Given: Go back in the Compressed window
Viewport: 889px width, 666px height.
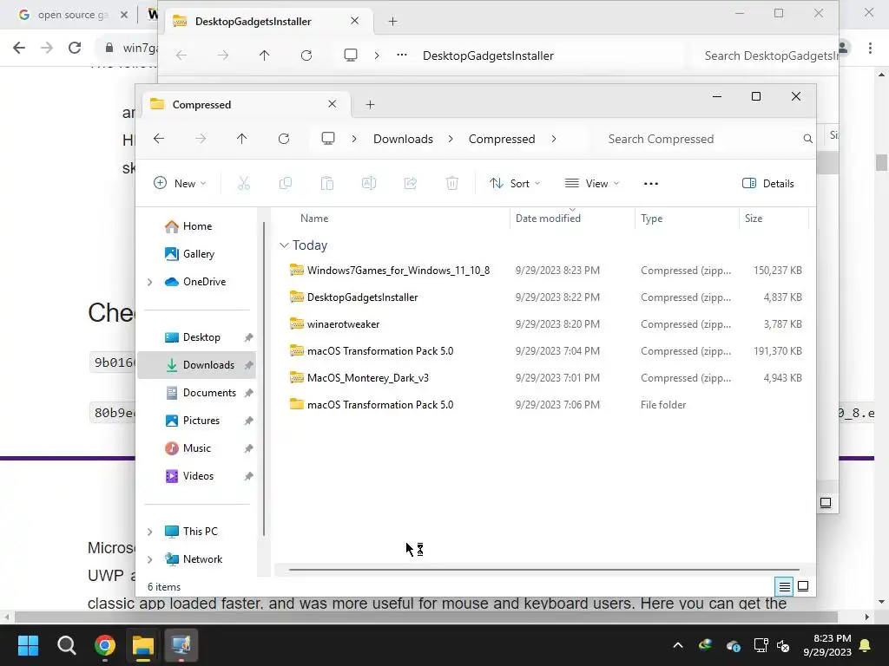Looking at the screenshot, I should 159,139.
